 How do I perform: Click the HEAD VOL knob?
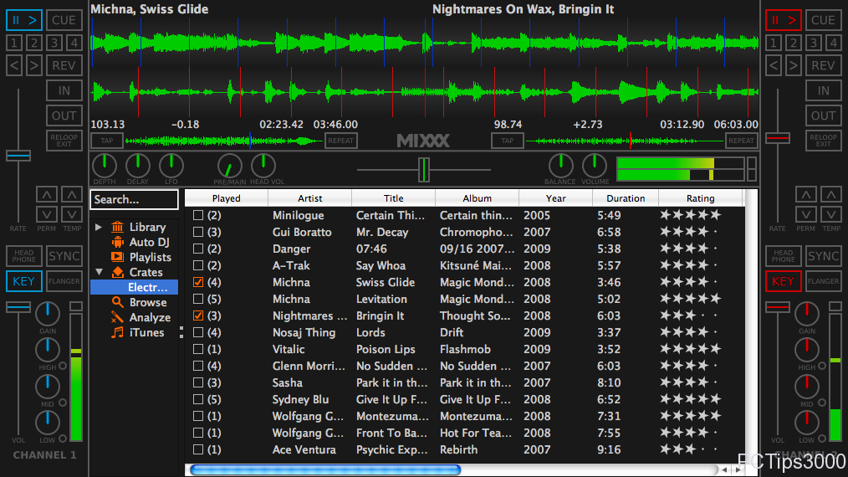pos(263,166)
